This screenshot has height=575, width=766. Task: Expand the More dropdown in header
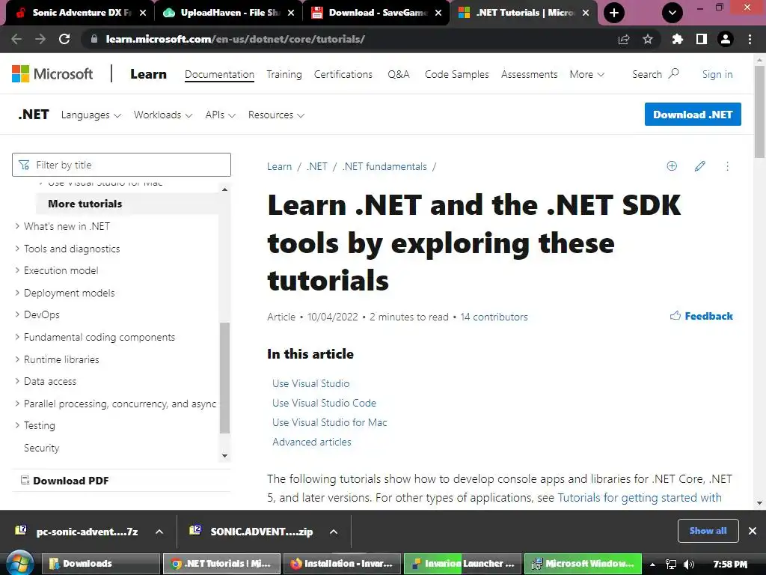586,74
